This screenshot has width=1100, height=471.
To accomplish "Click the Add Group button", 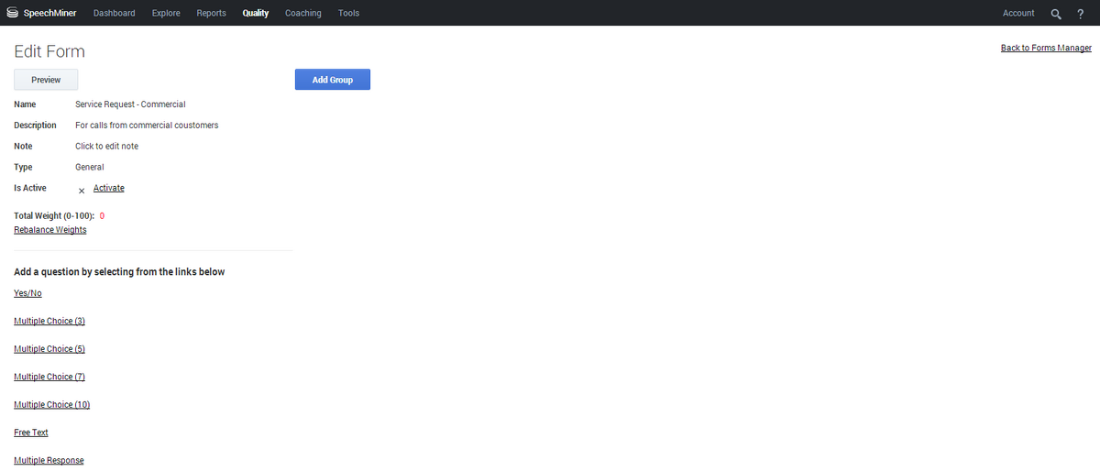I will [x=332, y=80].
